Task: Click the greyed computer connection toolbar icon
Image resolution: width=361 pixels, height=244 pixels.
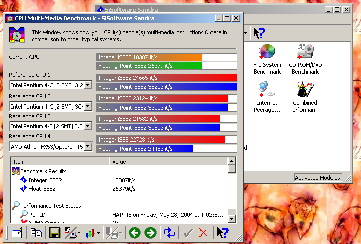Action: pos(112,233)
